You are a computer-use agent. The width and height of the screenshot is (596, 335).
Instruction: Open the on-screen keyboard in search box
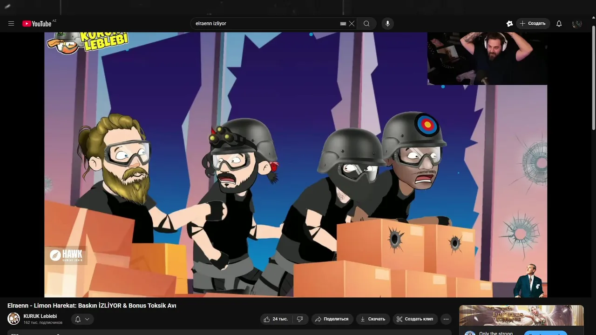click(343, 24)
